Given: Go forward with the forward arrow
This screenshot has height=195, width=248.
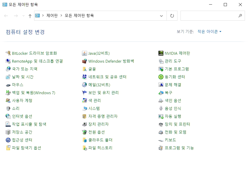Looking at the screenshot, I should (x=16, y=16).
